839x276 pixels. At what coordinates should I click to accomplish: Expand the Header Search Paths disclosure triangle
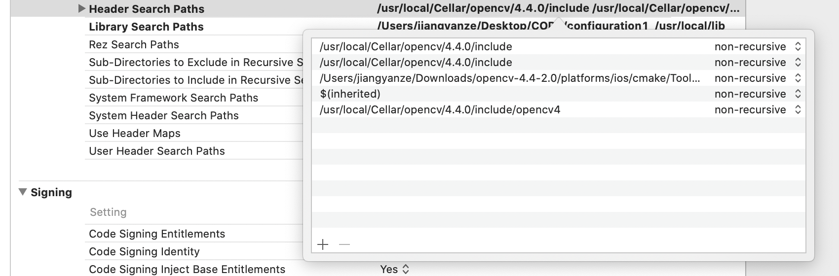coord(82,9)
